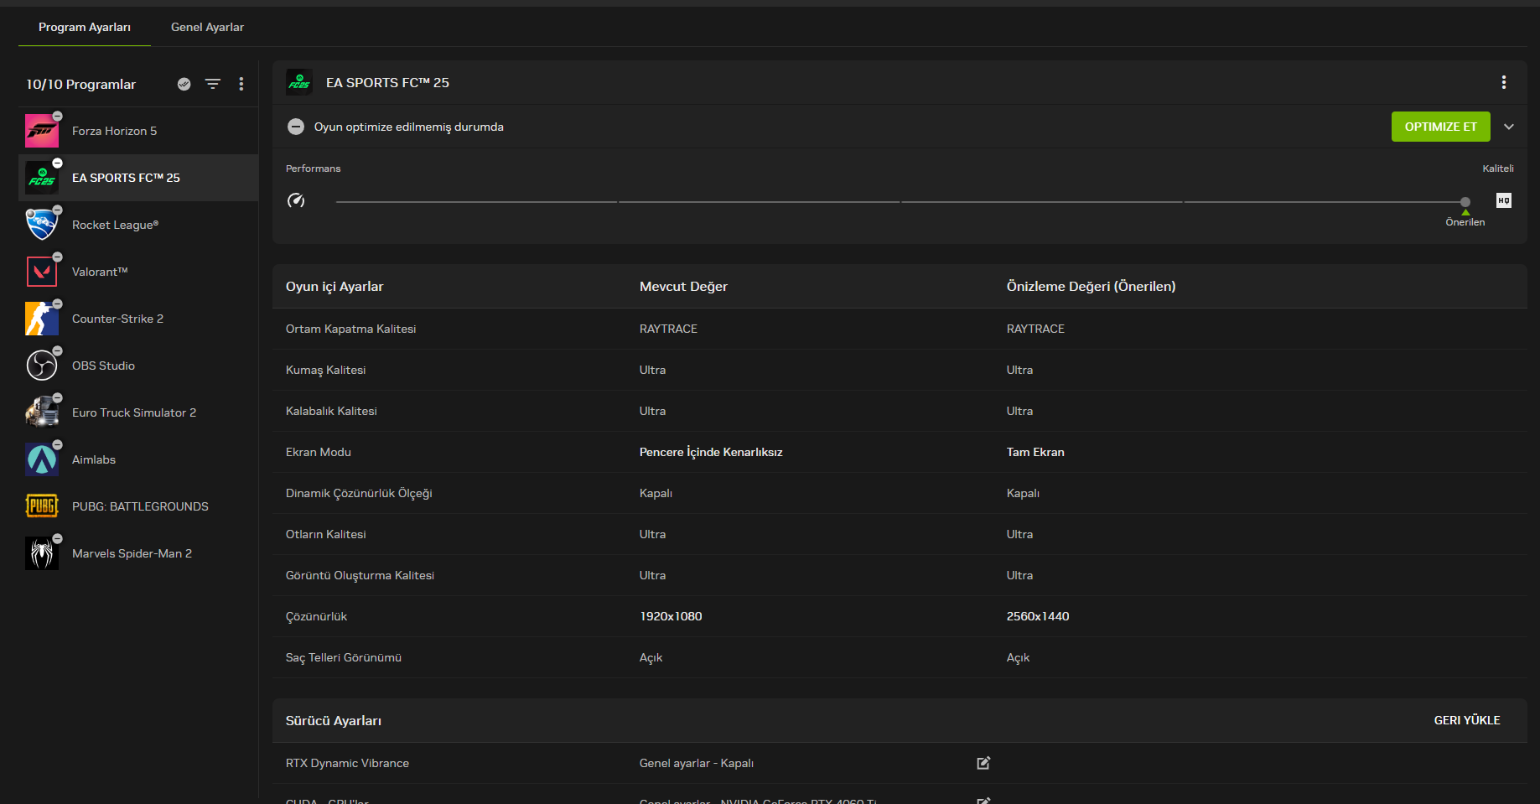Click the FC25 logo in game header

coord(299,82)
